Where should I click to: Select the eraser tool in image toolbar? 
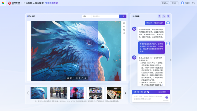tap(85, 78)
